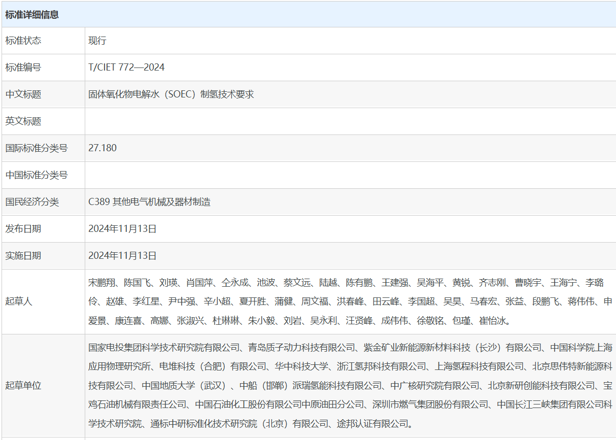The width and height of the screenshot is (616, 440).
Task: Select the C389 其他电气机械及器材制造 value
Action: coord(149,202)
